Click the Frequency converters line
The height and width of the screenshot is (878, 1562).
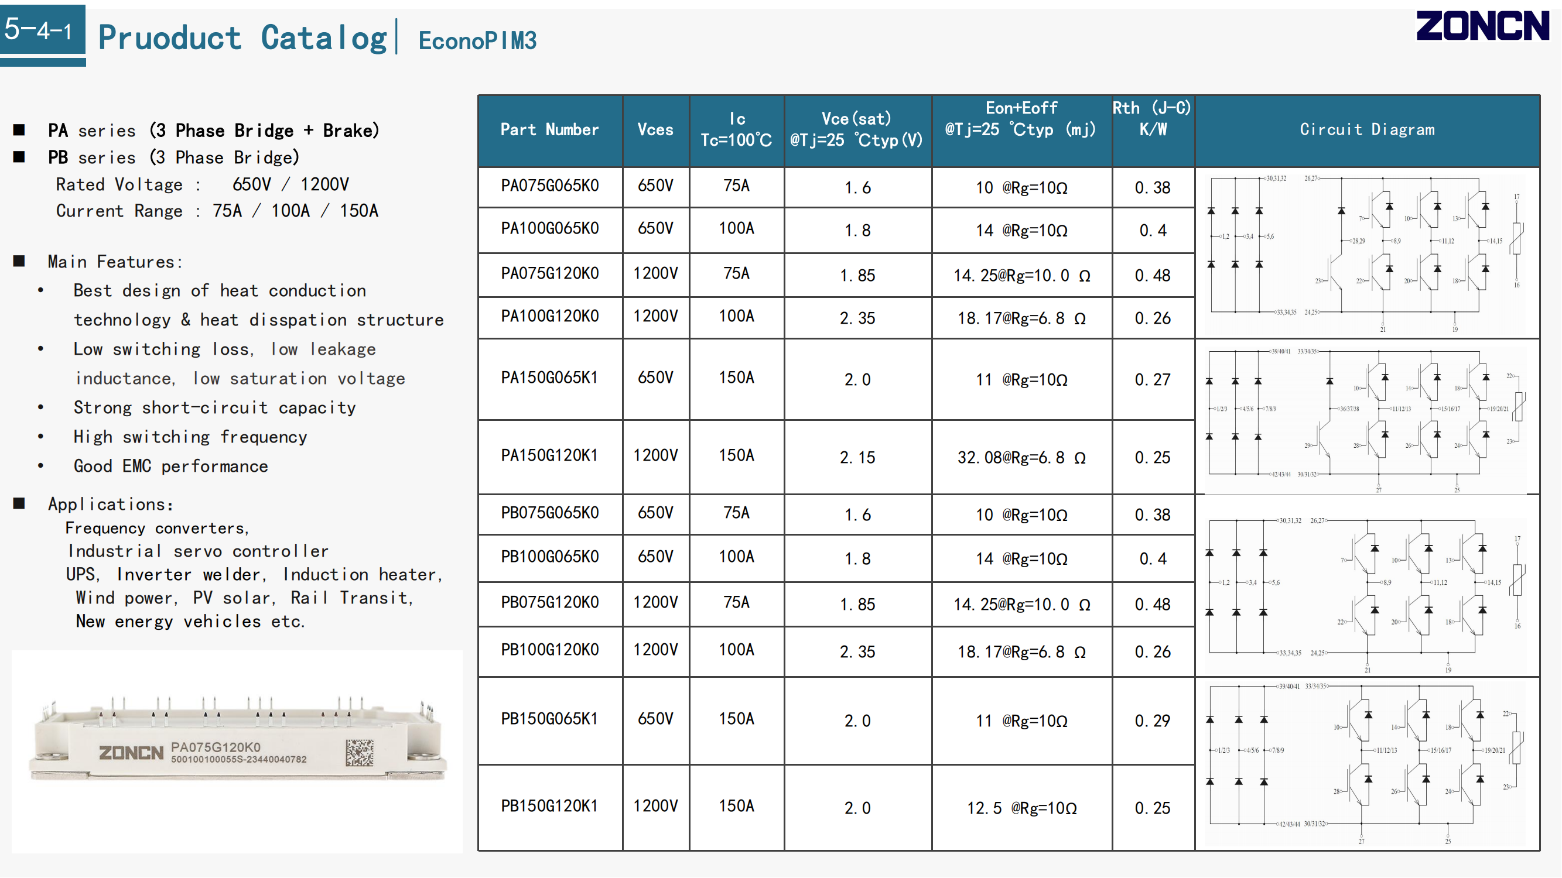point(157,529)
